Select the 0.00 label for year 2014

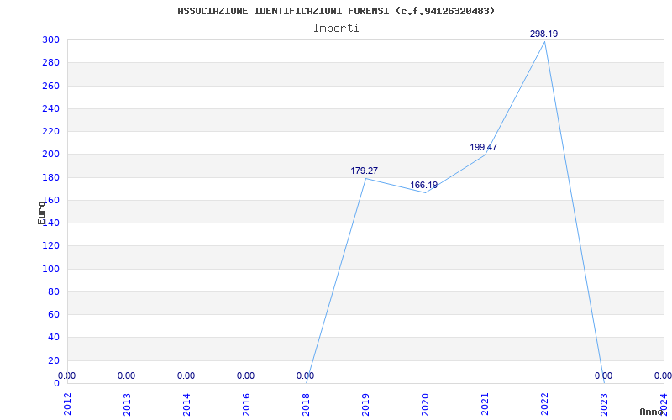pos(186,375)
